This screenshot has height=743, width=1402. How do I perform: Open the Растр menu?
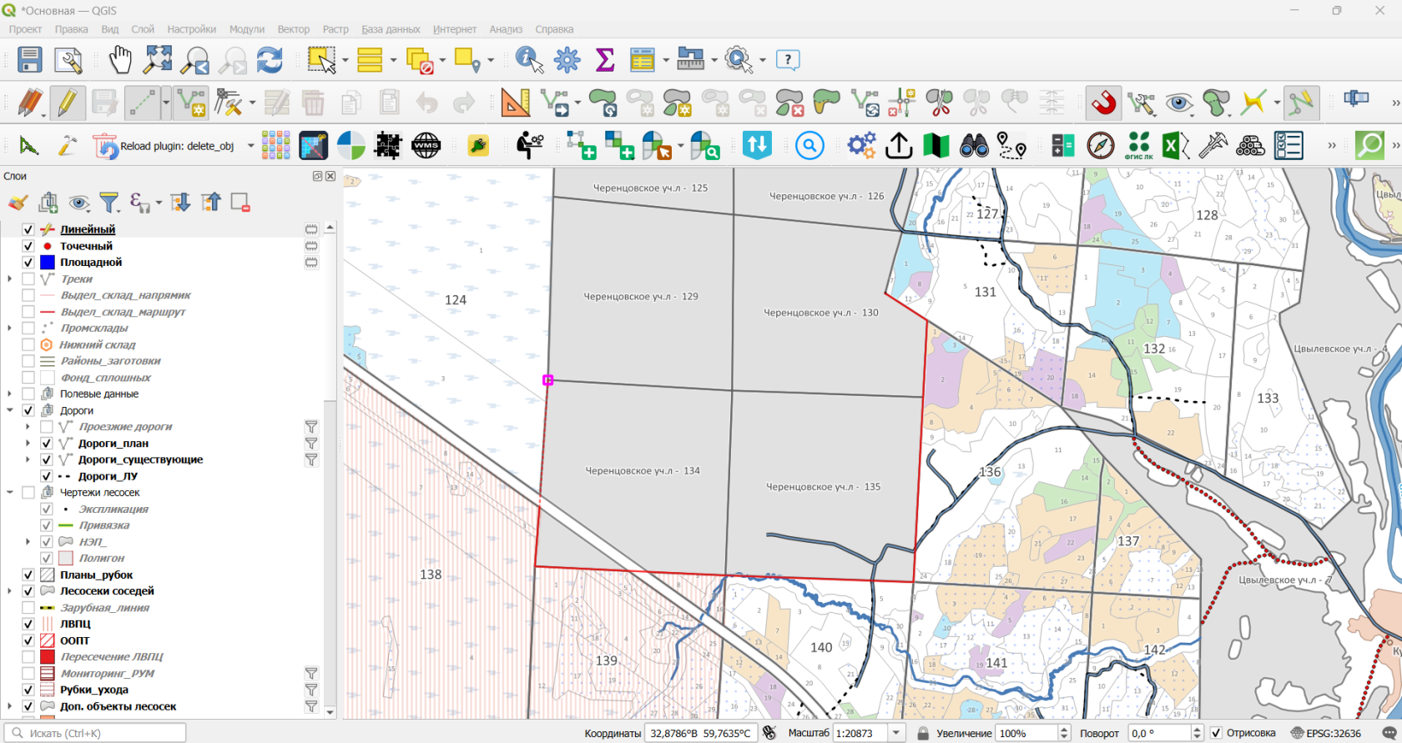(335, 29)
